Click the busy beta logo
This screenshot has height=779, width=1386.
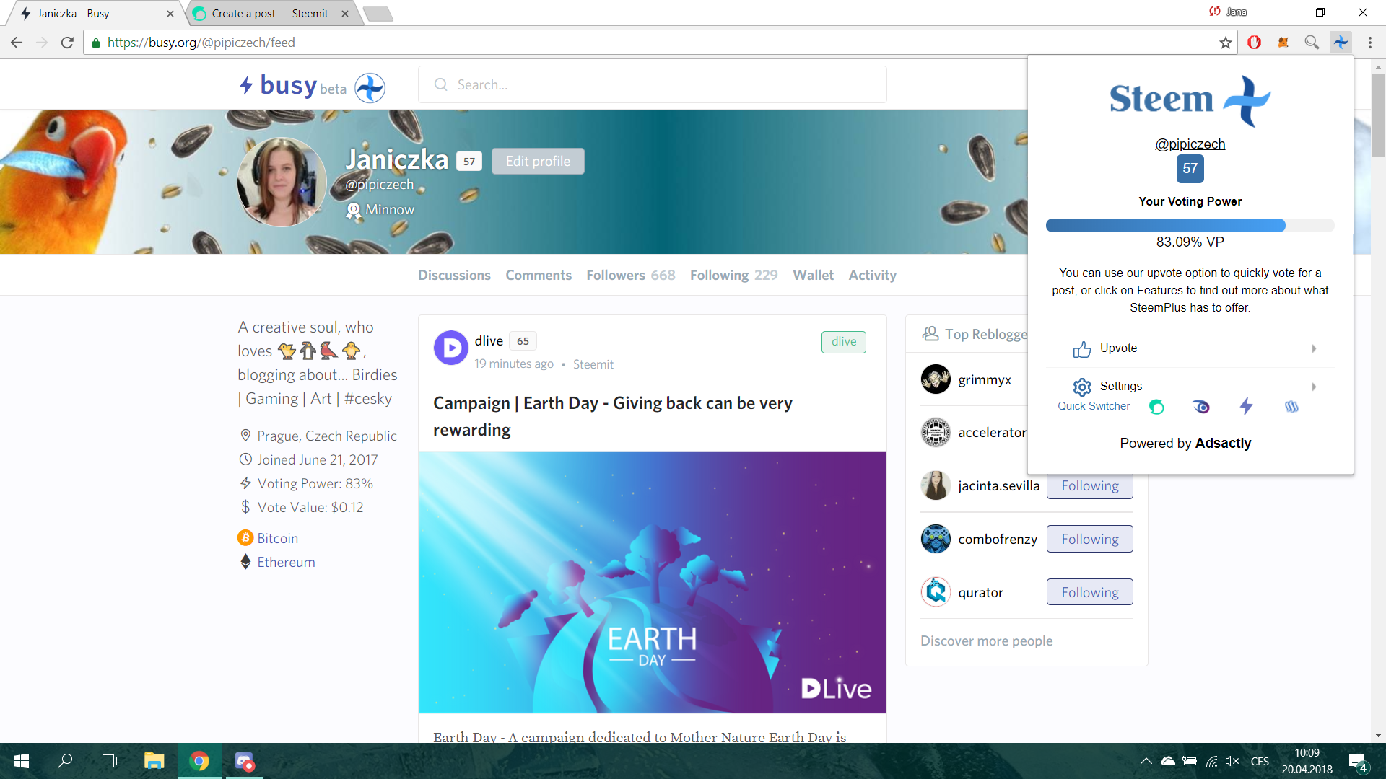pos(293,87)
